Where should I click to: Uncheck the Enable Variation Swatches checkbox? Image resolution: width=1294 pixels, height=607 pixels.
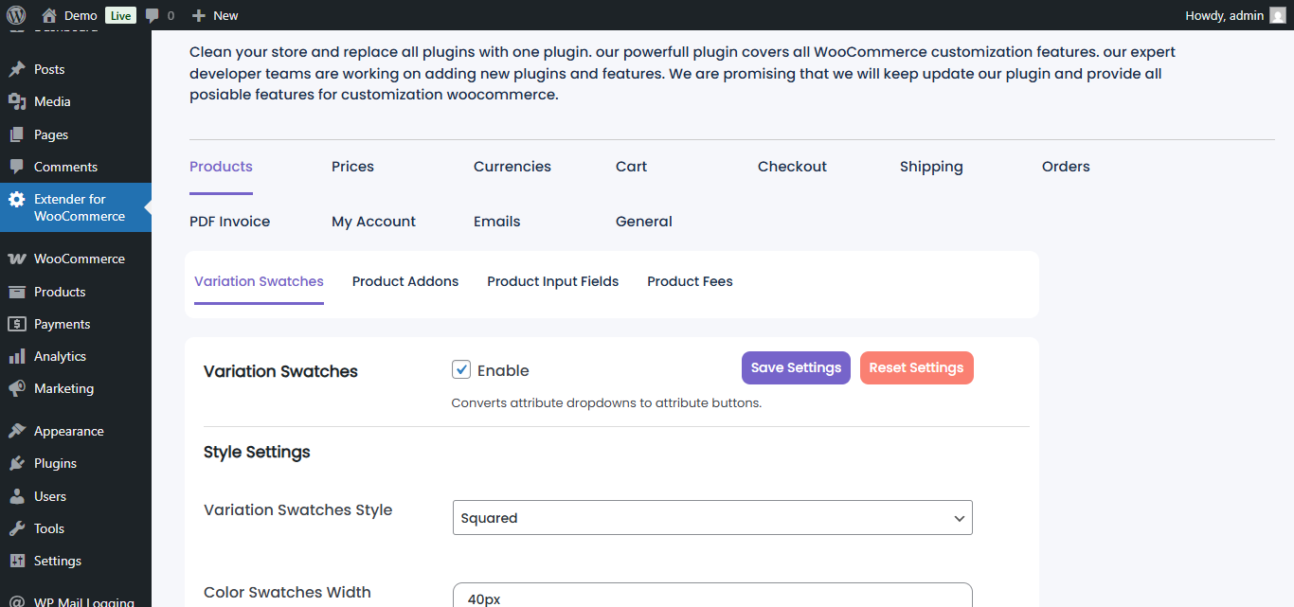(x=461, y=369)
